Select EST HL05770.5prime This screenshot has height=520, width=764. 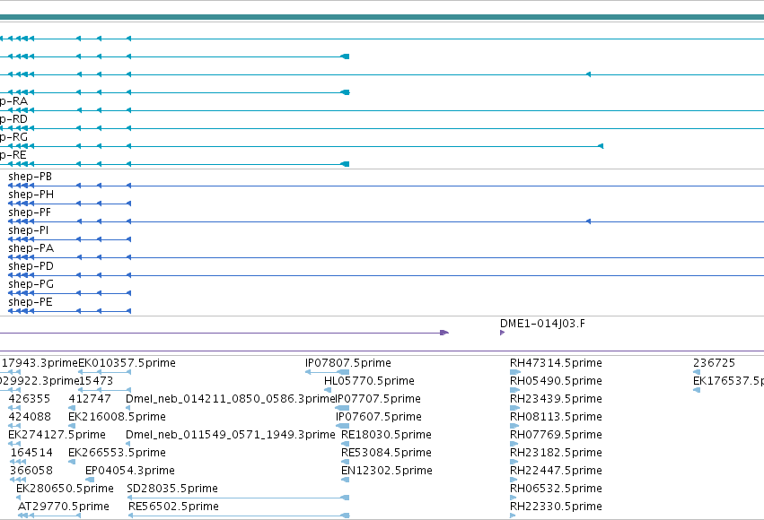pos(369,381)
